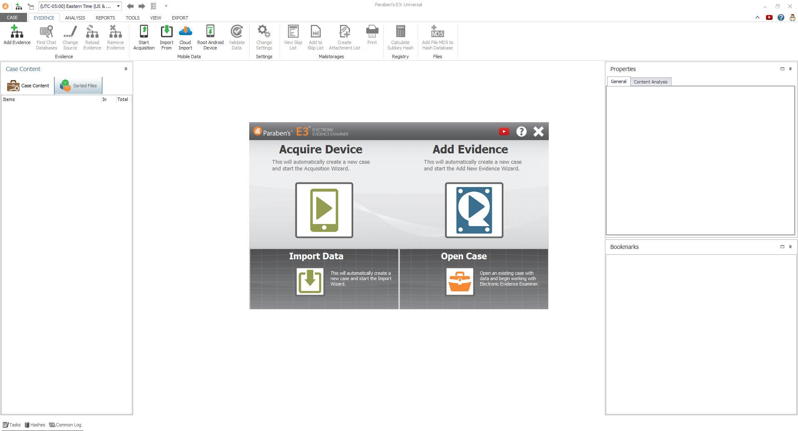Click the blue help icon at top right
This screenshot has height=431, width=798.
tap(781, 17)
